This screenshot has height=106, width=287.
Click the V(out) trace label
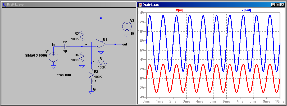pos(246,10)
